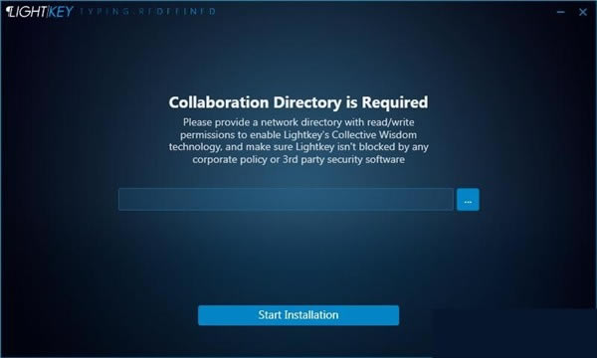This screenshot has height=358, width=597.
Task: Click the word Collaboration in the heading
Action: tap(219, 102)
